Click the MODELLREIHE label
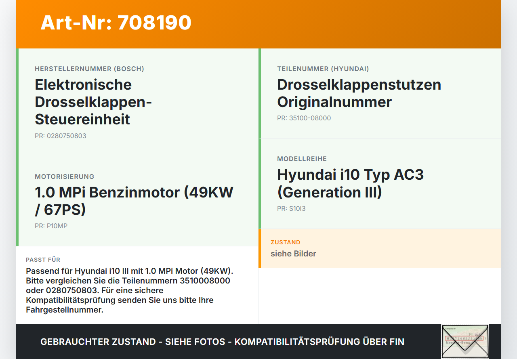 click(x=302, y=159)
